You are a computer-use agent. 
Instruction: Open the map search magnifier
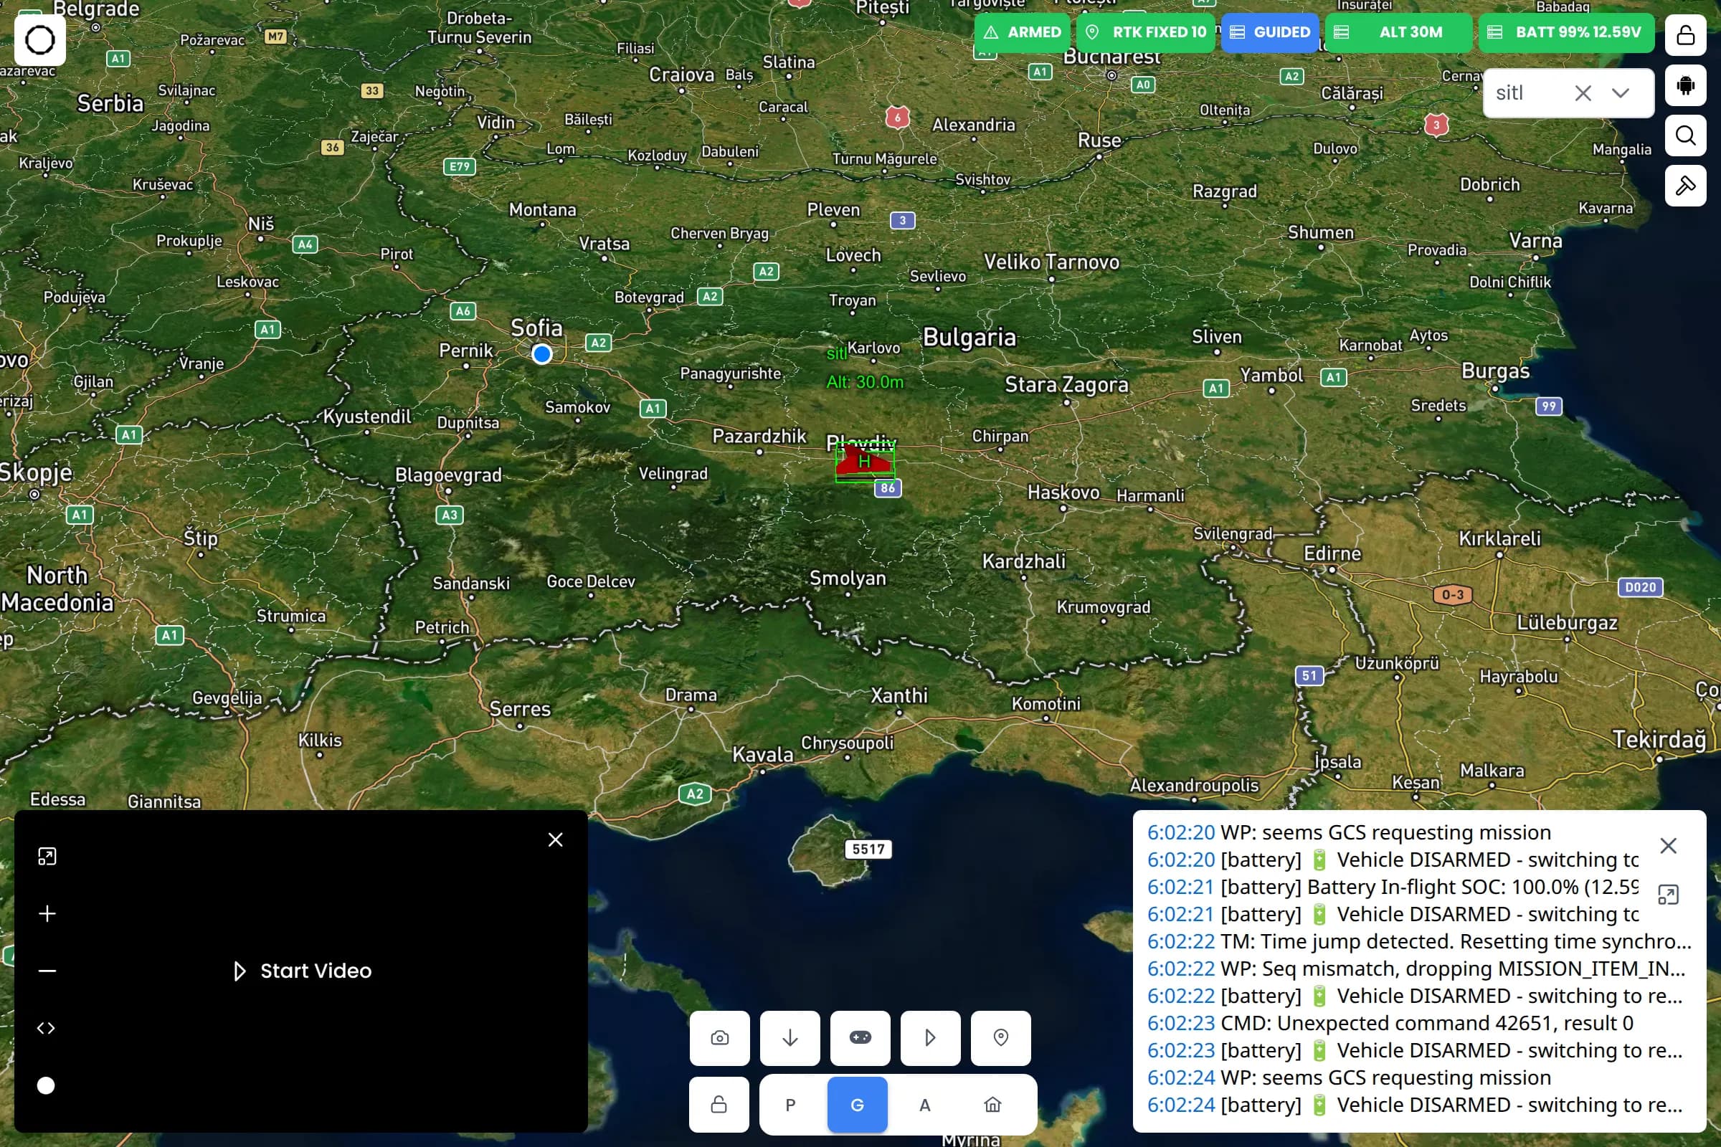[x=1685, y=135]
